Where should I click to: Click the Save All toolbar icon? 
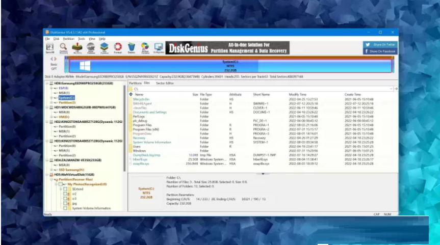50,48
